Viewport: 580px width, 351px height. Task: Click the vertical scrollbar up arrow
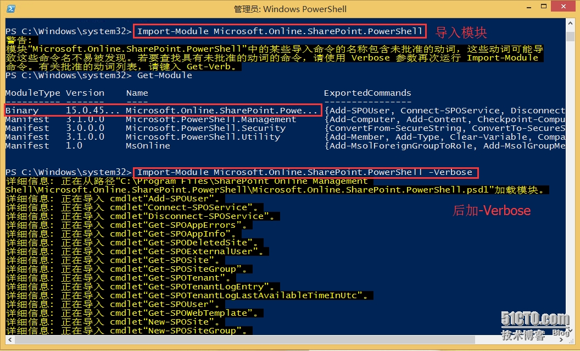[571, 23]
